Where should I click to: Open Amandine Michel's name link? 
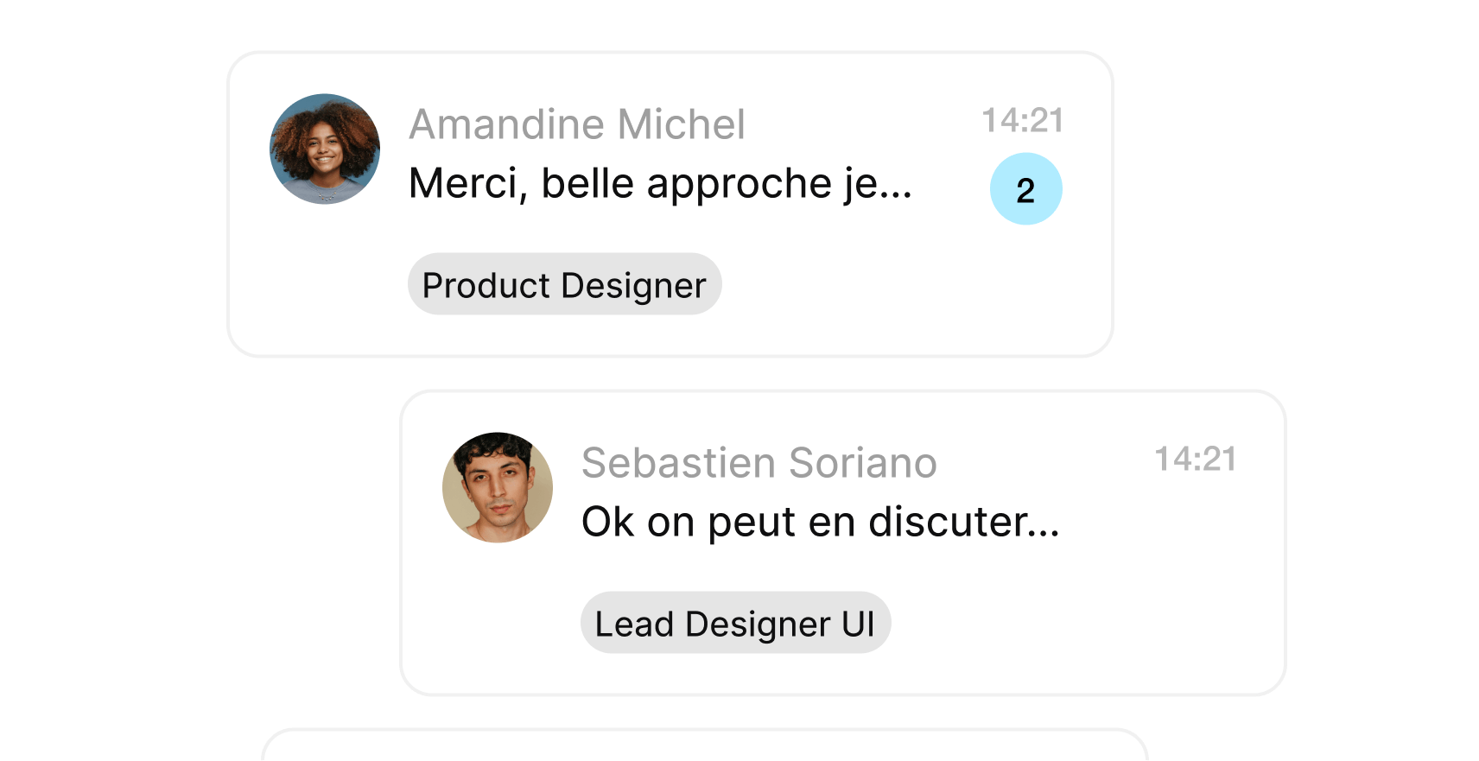(577, 124)
